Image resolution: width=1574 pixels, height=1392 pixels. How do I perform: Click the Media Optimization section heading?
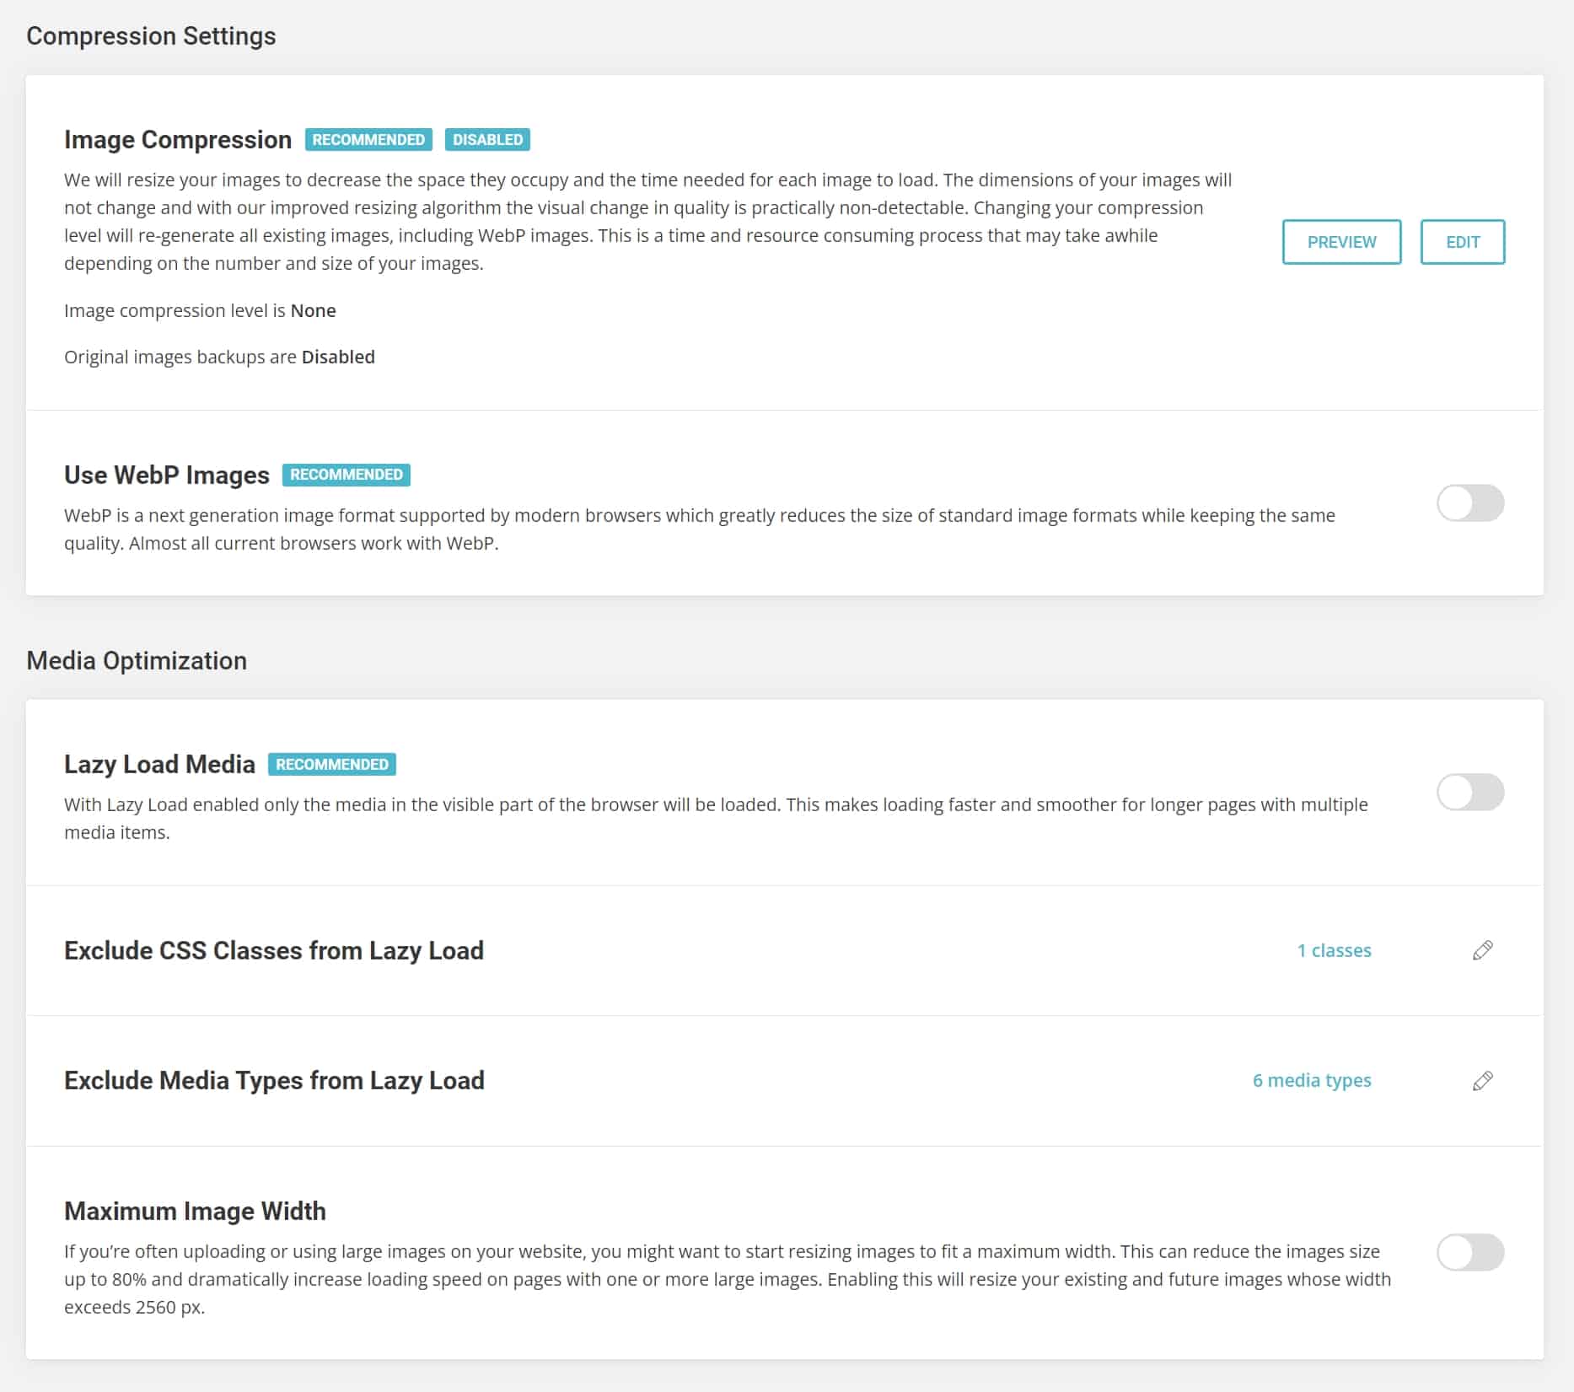tap(137, 660)
